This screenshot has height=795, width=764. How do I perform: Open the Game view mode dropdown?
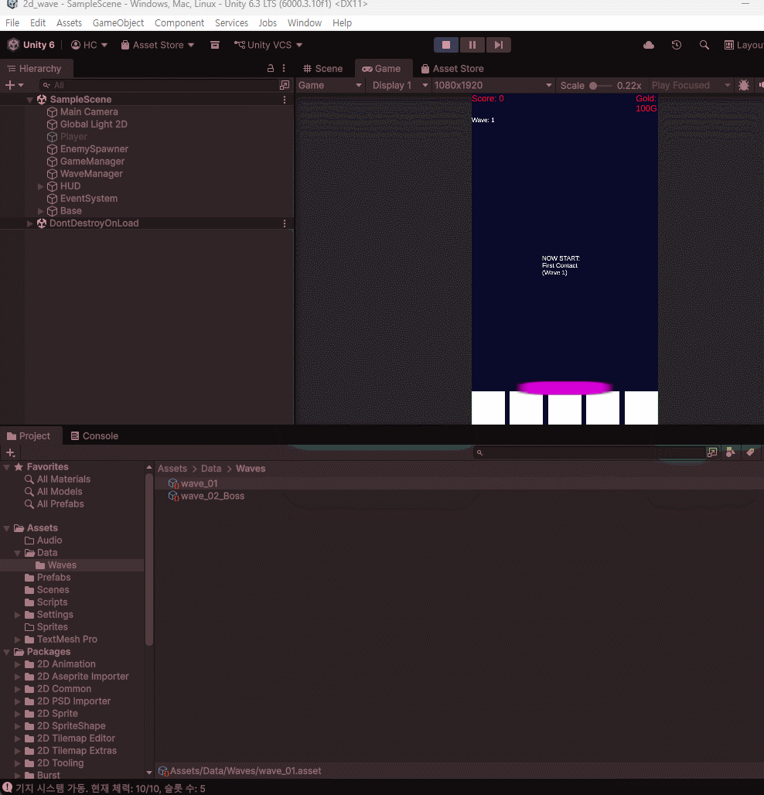[330, 85]
